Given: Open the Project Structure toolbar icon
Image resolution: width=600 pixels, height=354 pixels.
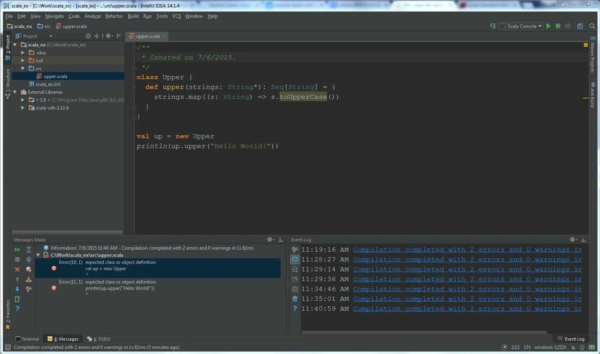Looking at the screenshot, I should pyautogui.click(x=580, y=26).
